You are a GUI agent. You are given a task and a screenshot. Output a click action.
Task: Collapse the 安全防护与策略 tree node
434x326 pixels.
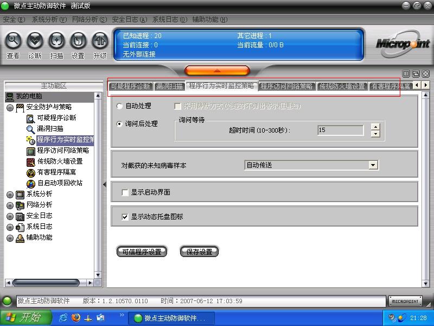tap(10, 108)
